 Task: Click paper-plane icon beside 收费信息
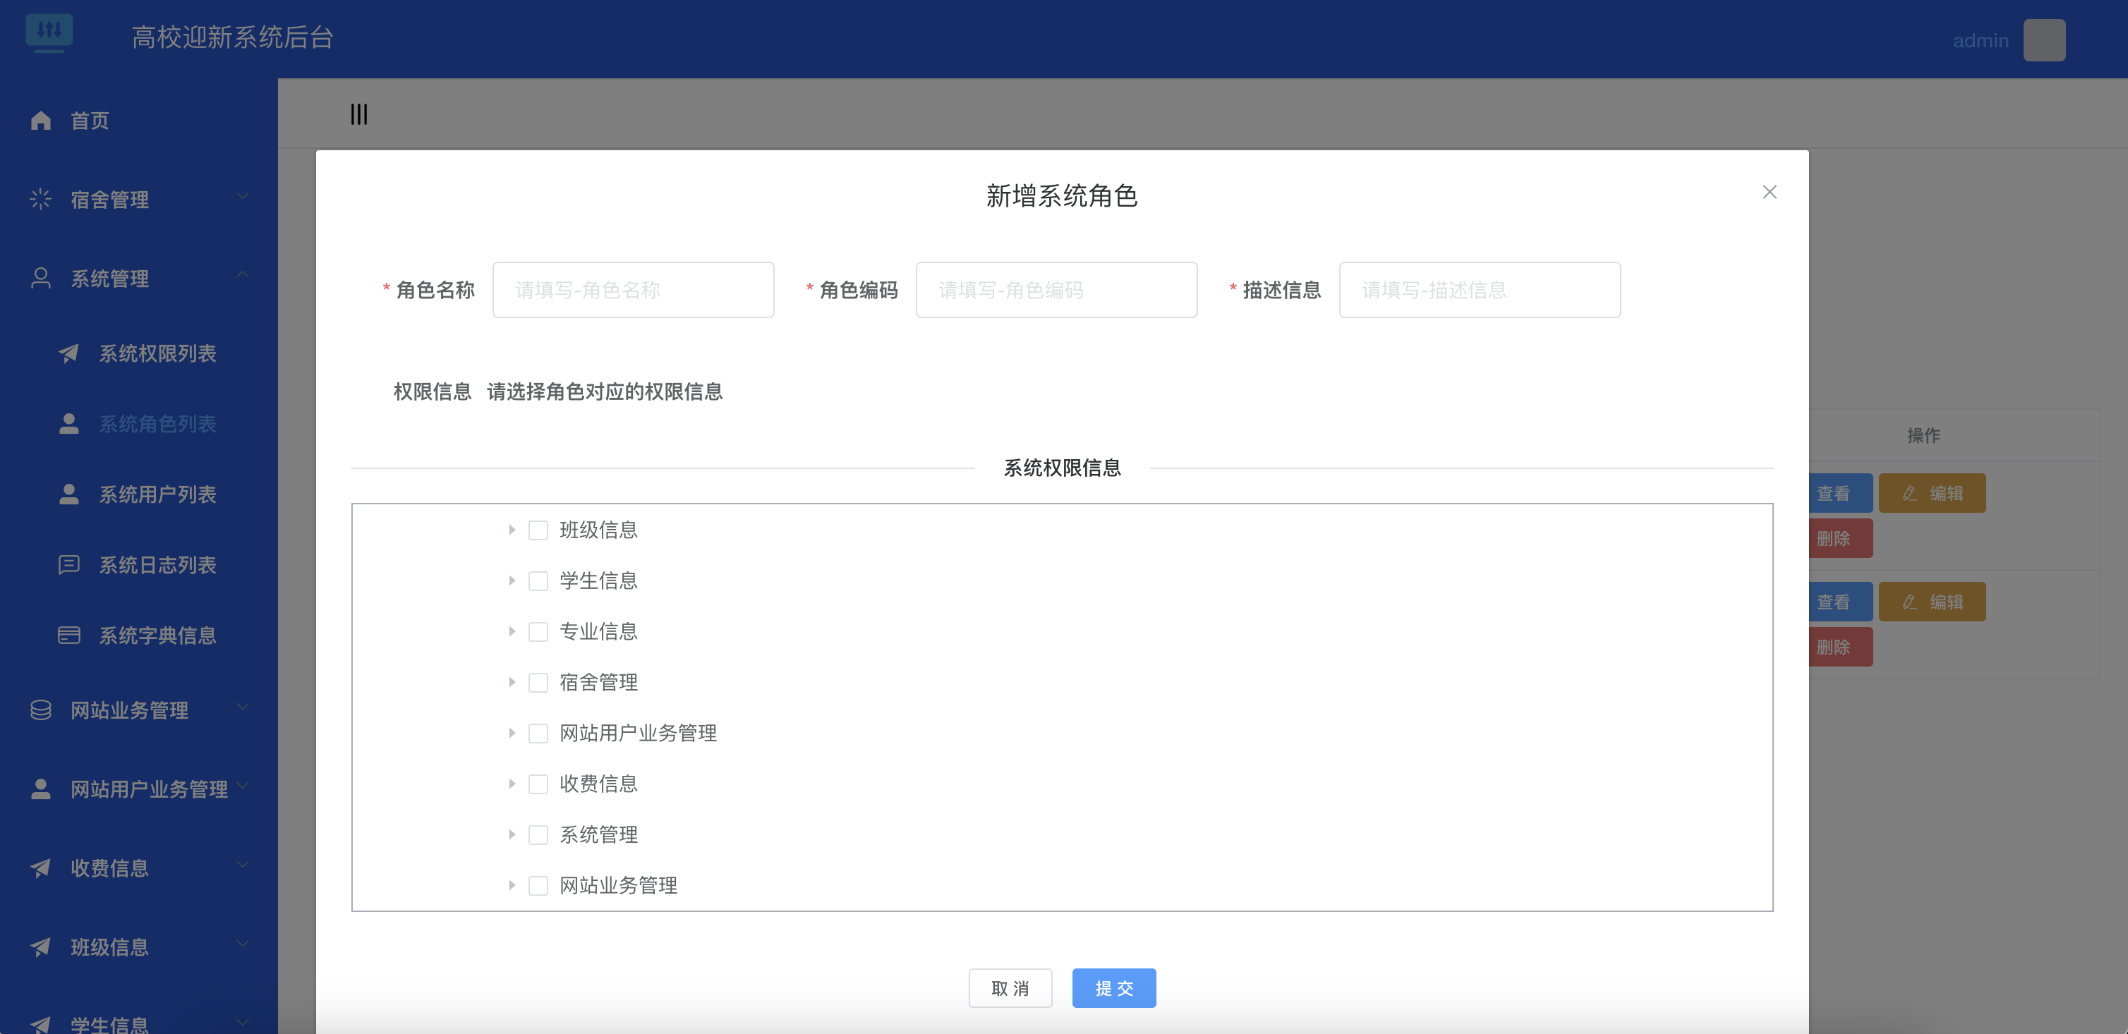(x=40, y=868)
